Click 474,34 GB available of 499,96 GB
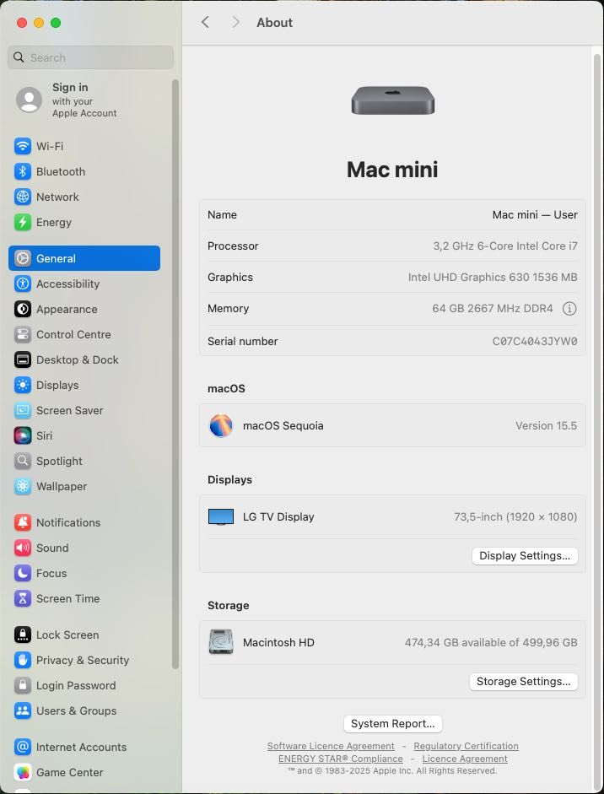Viewport: 604px width, 794px height. pos(491,643)
